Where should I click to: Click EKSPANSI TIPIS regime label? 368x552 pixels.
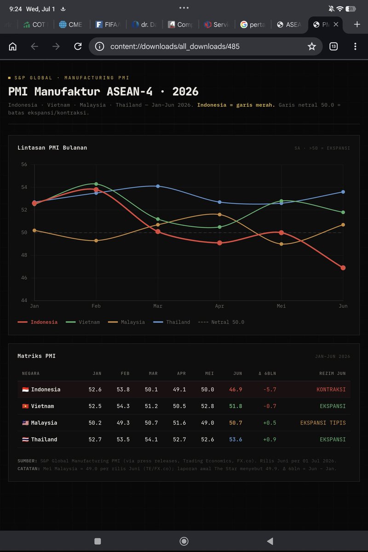coord(323,423)
